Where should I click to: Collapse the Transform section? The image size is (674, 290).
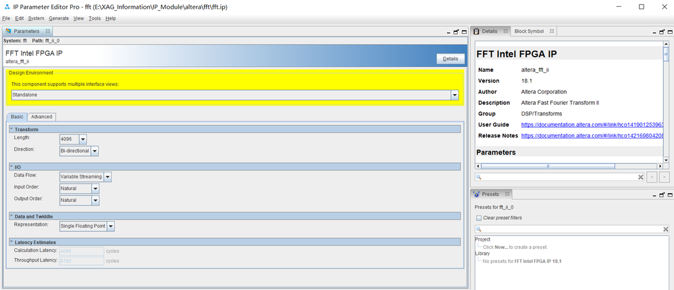click(x=11, y=129)
